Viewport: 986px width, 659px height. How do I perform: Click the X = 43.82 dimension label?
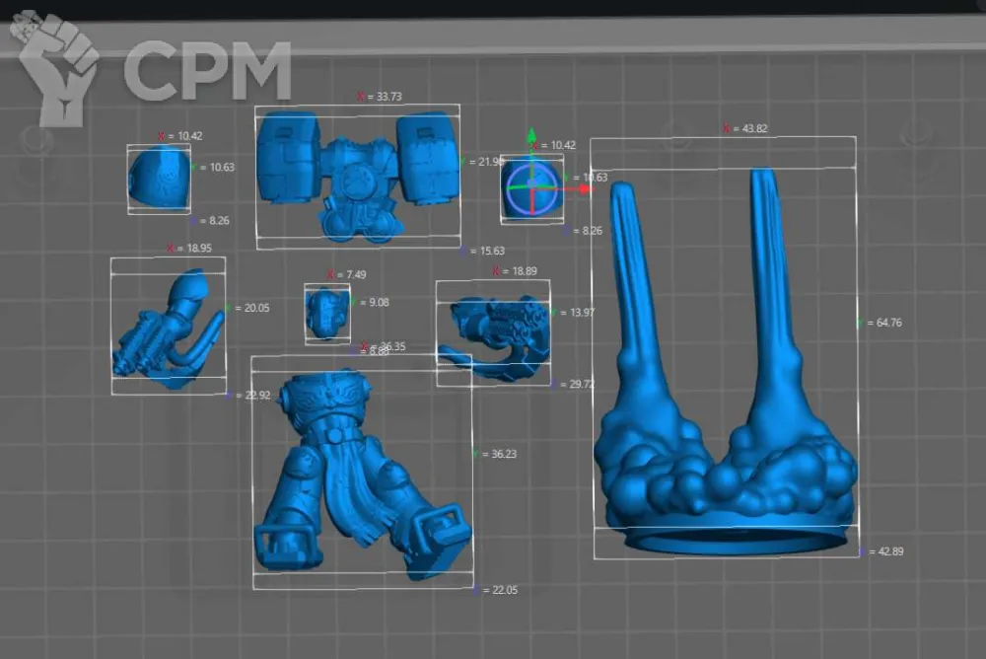coord(745,128)
